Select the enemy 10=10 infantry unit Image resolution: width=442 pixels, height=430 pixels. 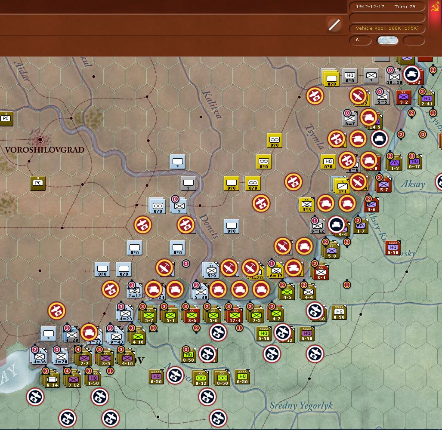click(394, 76)
